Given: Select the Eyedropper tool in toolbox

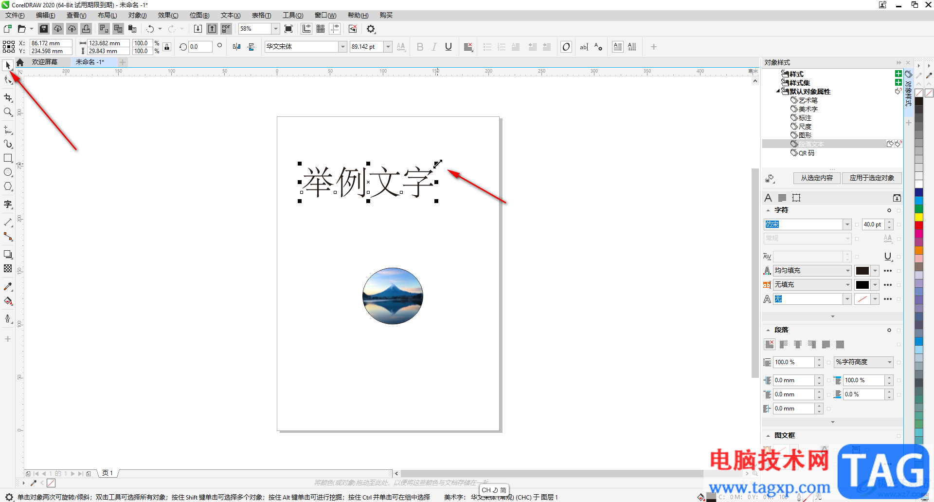Looking at the screenshot, I should [8, 287].
